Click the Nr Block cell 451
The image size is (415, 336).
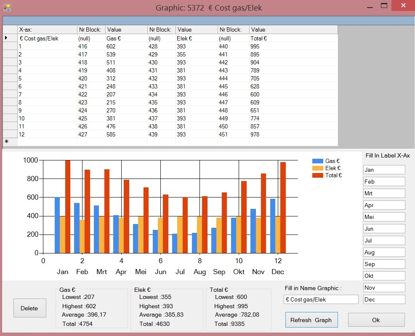point(234,134)
